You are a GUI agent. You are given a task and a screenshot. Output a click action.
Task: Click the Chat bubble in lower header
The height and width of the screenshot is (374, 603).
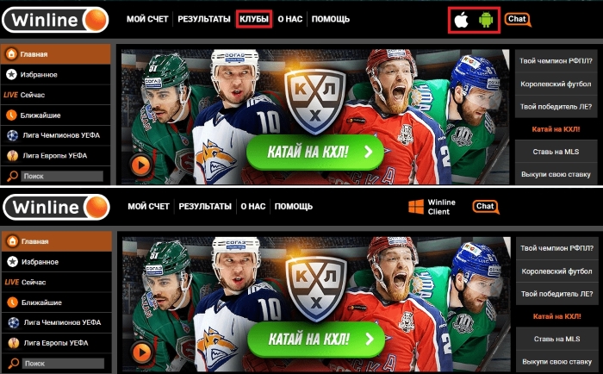pos(486,207)
